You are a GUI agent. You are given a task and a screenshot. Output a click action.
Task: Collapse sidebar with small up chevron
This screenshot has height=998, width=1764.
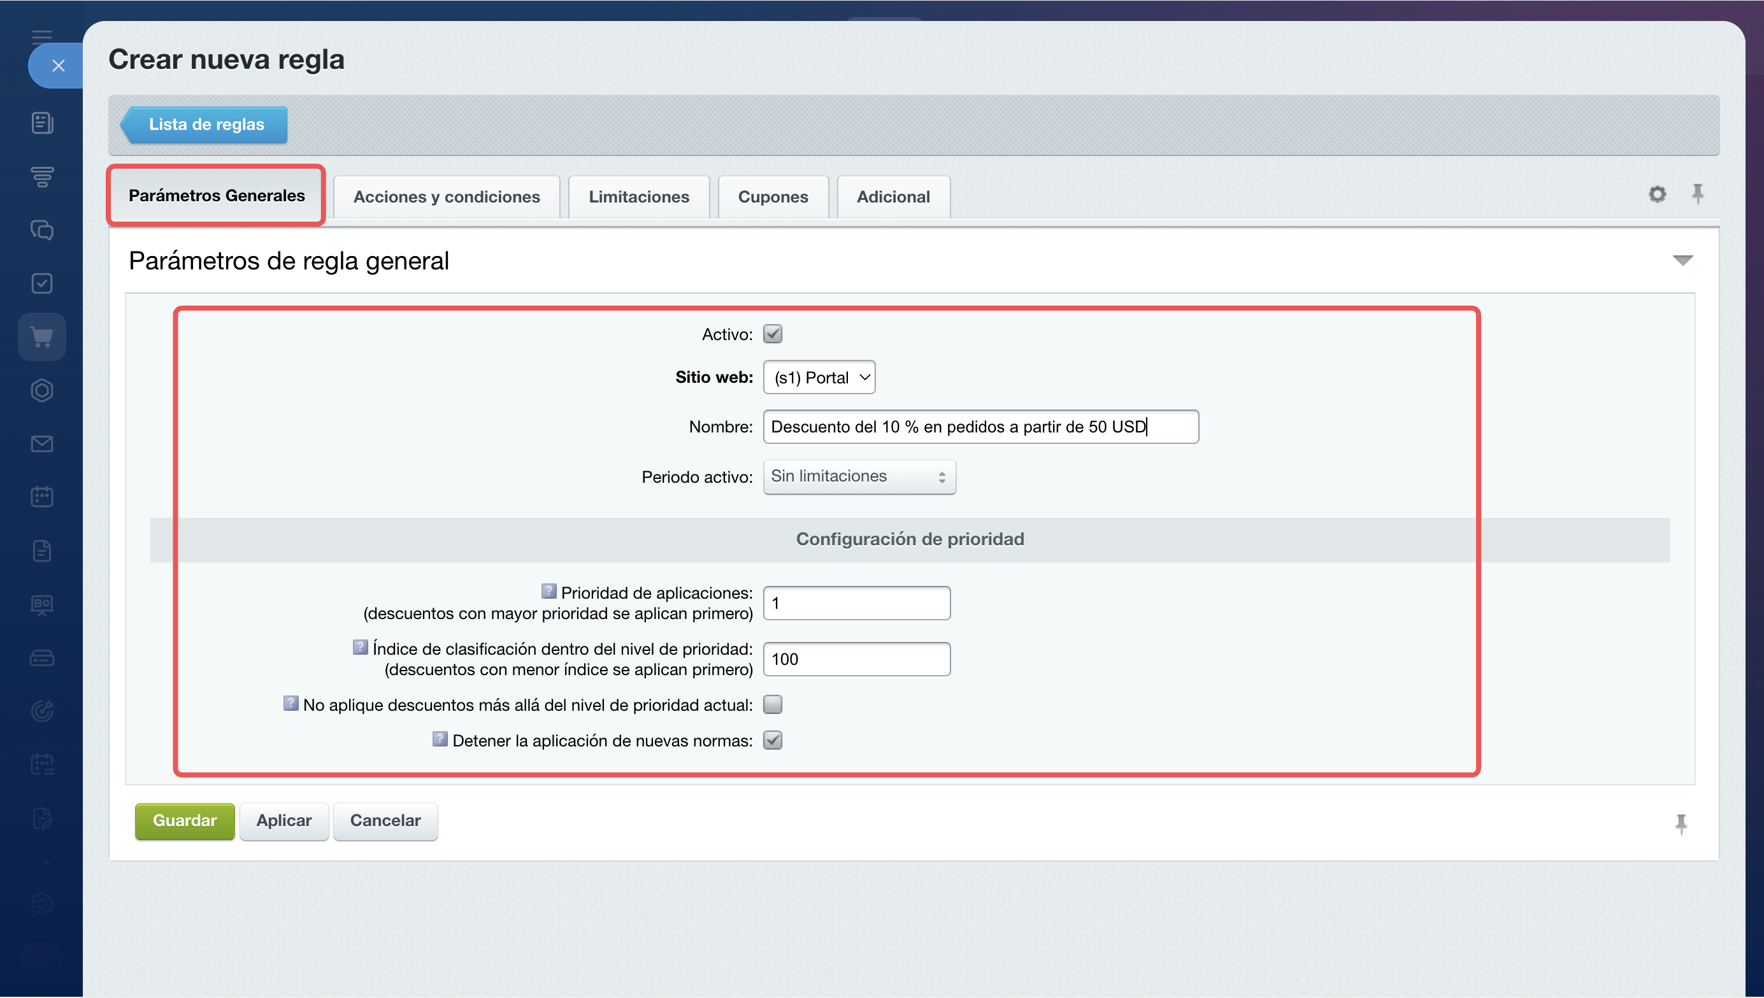click(x=46, y=863)
